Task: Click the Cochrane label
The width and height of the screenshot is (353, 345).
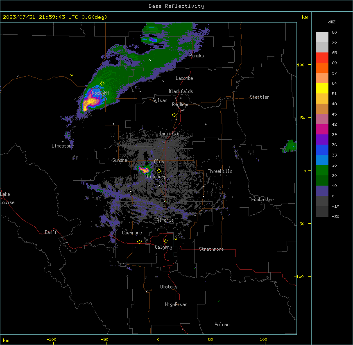Action: point(132,233)
